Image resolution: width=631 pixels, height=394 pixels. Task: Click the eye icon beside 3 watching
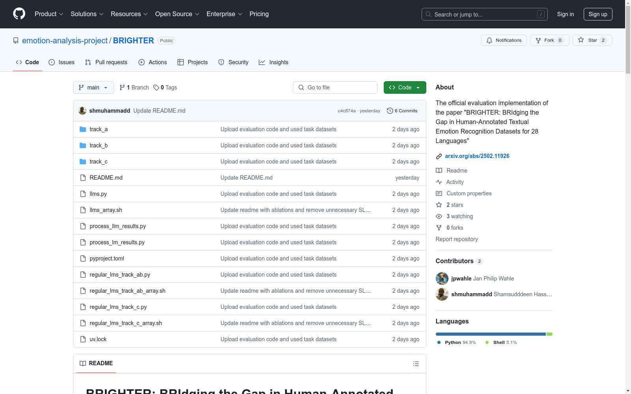[439, 216]
